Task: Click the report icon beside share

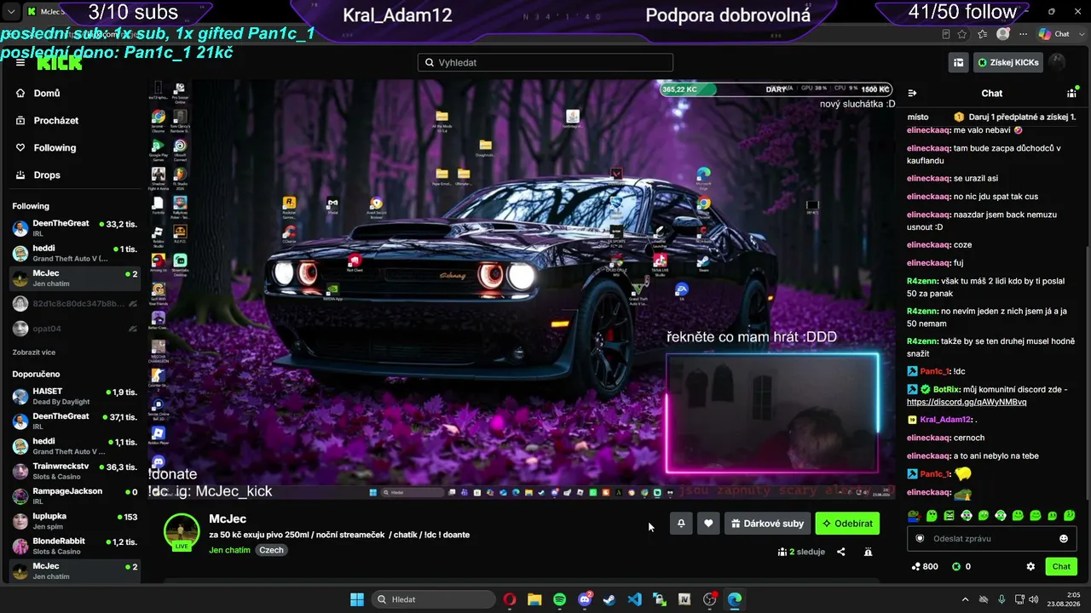Action: (x=868, y=552)
